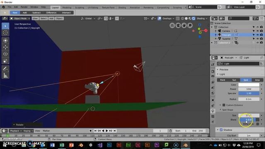
Task: Collapse the Collection tree in the outliner
Action: pyautogui.click(x=212, y=27)
